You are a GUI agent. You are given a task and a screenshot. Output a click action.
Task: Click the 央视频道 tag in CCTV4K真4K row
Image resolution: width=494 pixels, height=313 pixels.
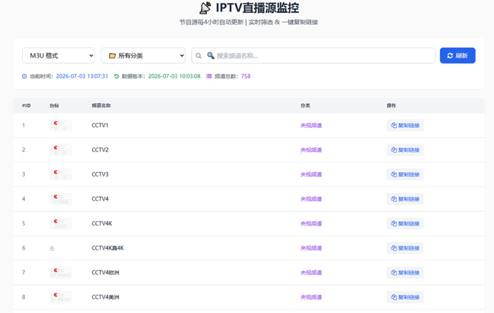(311, 248)
